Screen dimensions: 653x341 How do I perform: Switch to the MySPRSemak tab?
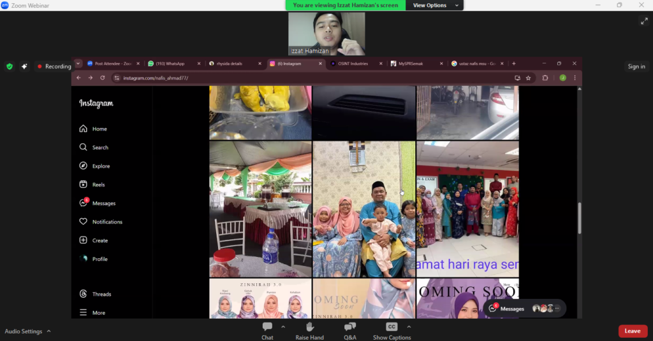click(x=411, y=64)
